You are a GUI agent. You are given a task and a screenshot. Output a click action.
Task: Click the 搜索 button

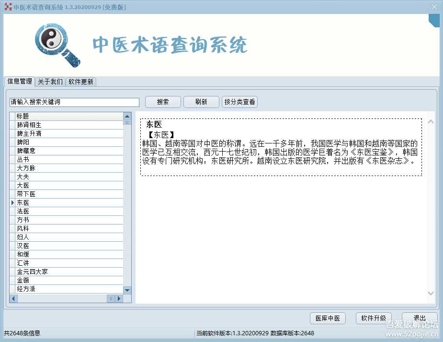163,102
